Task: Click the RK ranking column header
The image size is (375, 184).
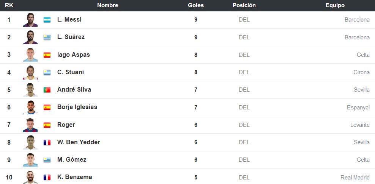Action: (x=9, y=5)
